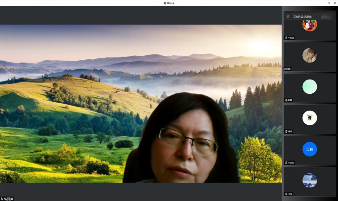The height and width of the screenshot is (201, 338).
Task: Select 白寄's snowy landscape avatar
Action: [310, 181]
